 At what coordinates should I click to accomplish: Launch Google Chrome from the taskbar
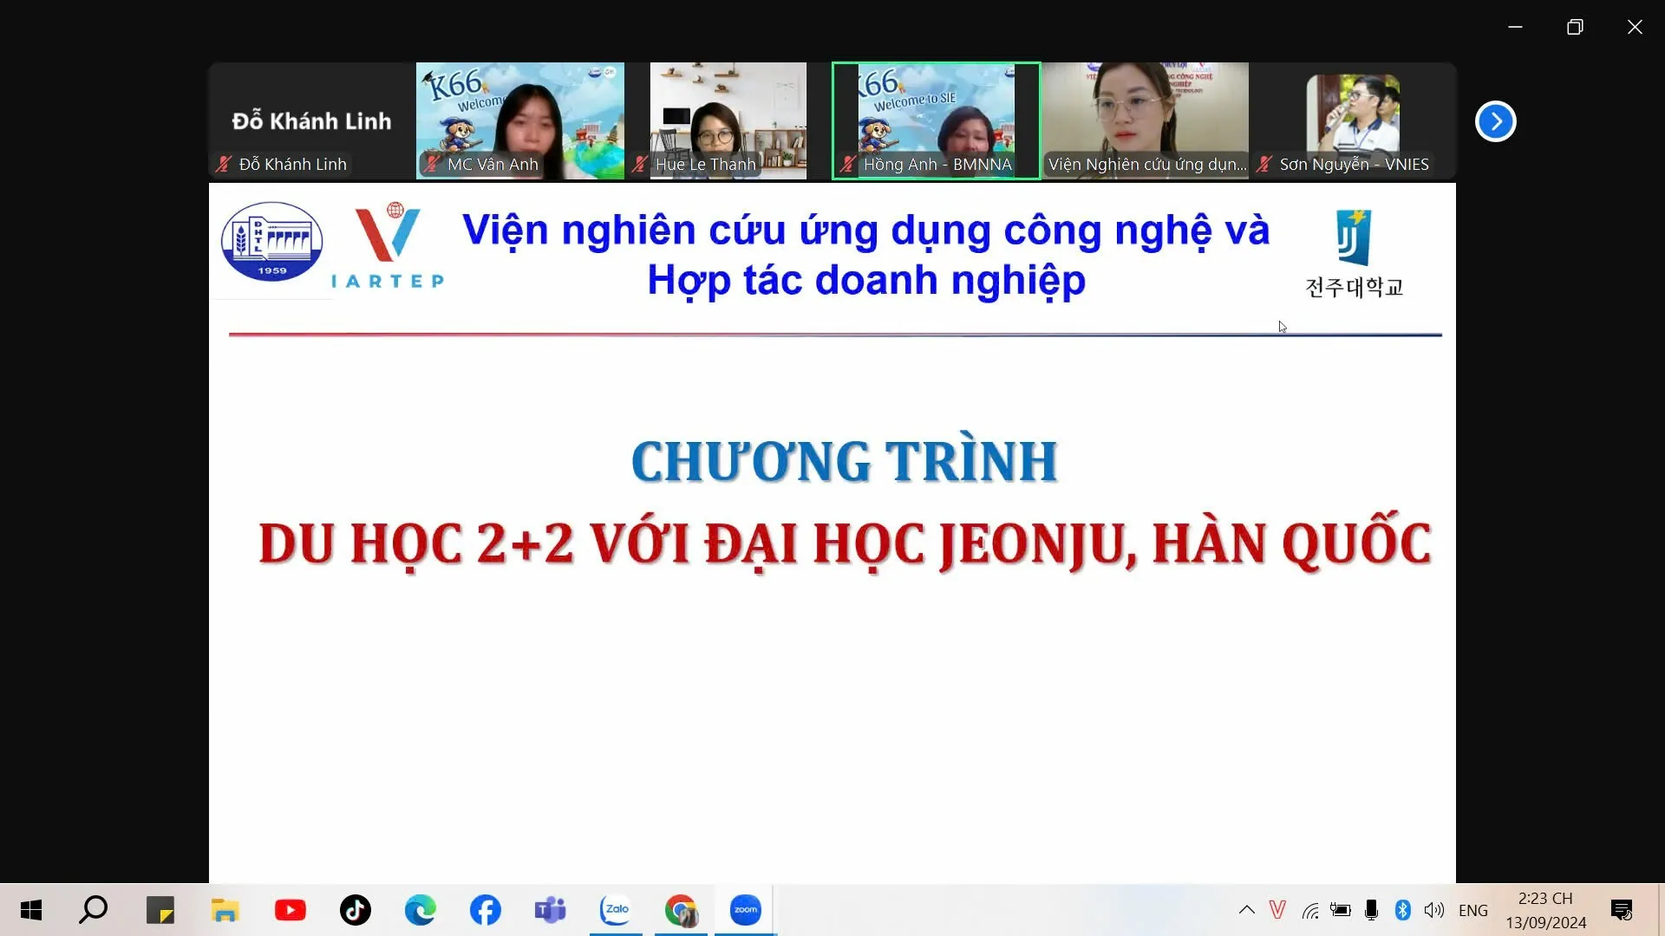point(681,910)
